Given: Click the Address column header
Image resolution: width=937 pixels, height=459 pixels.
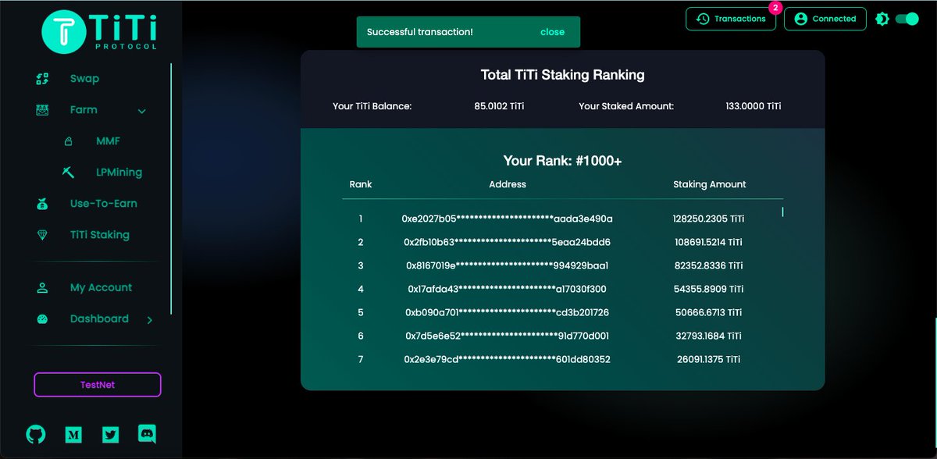Looking at the screenshot, I should click(x=508, y=184).
